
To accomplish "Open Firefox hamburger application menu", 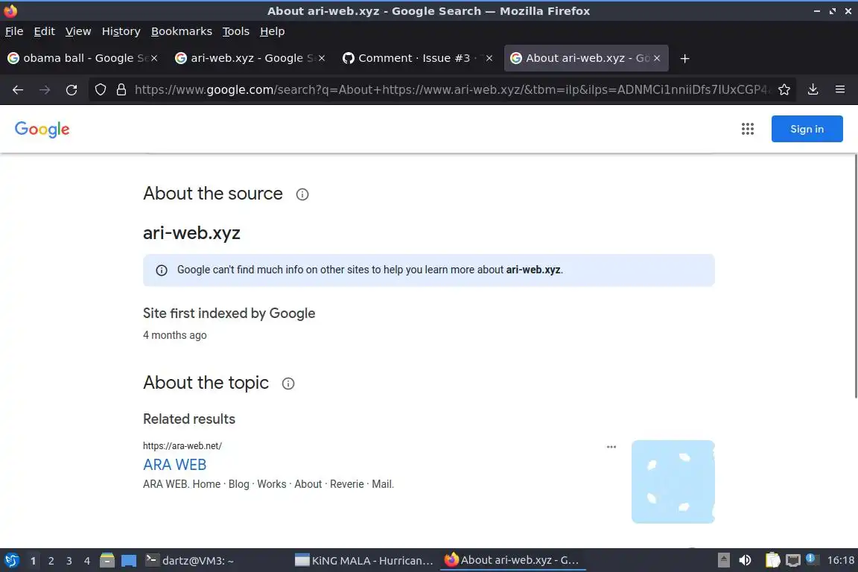I will coord(840,90).
